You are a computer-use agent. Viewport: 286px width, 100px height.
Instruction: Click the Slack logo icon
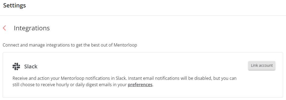[x=16, y=66]
